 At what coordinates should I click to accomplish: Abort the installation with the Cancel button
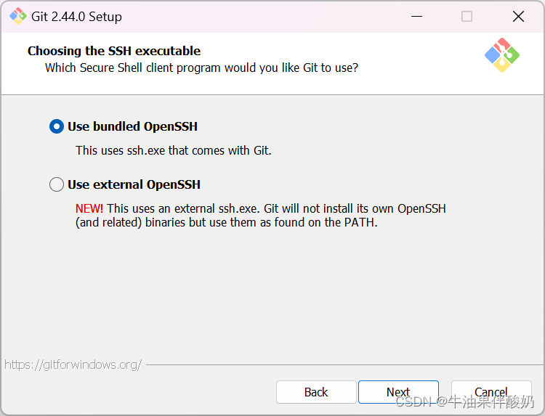click(491, 392)
